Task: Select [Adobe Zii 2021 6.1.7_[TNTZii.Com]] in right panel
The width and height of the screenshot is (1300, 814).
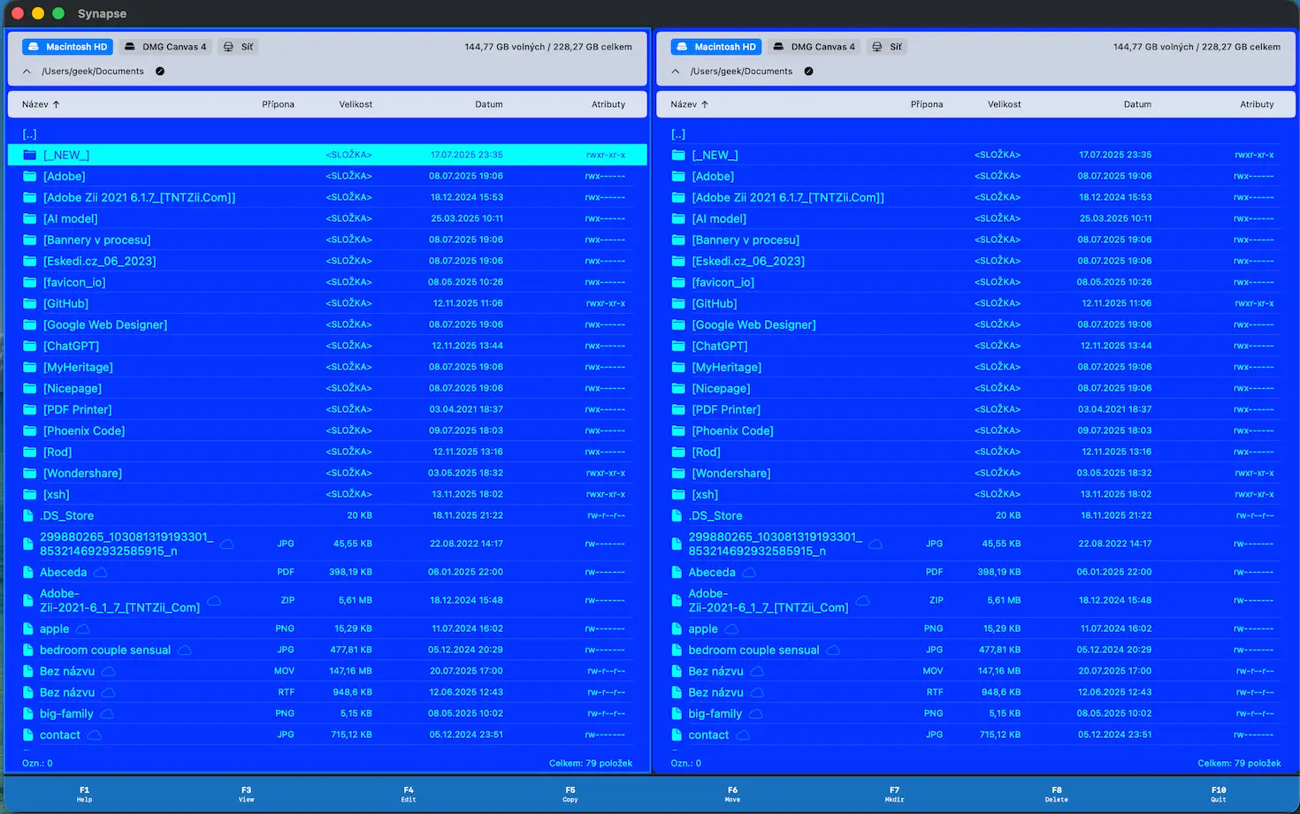Action: click(x=976, y=197)
